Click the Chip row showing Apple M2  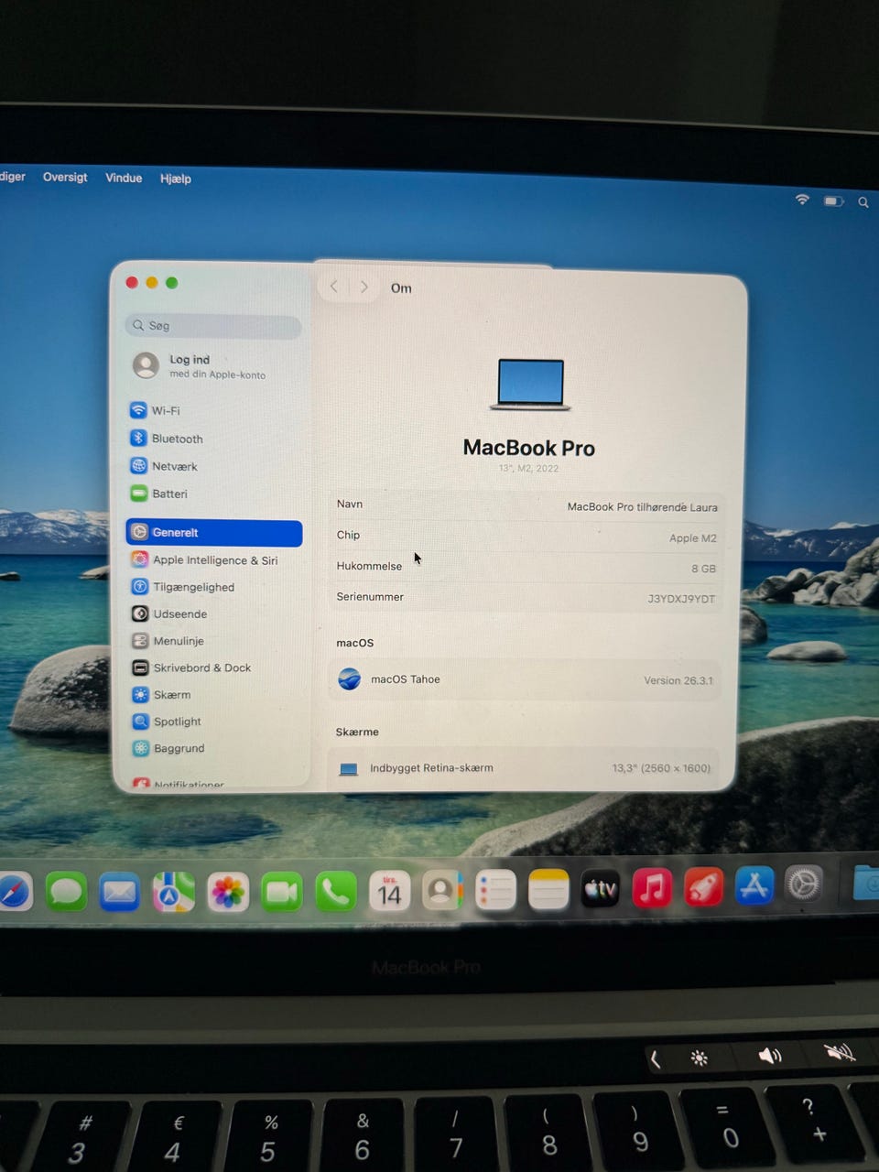(x=526, y=536)
